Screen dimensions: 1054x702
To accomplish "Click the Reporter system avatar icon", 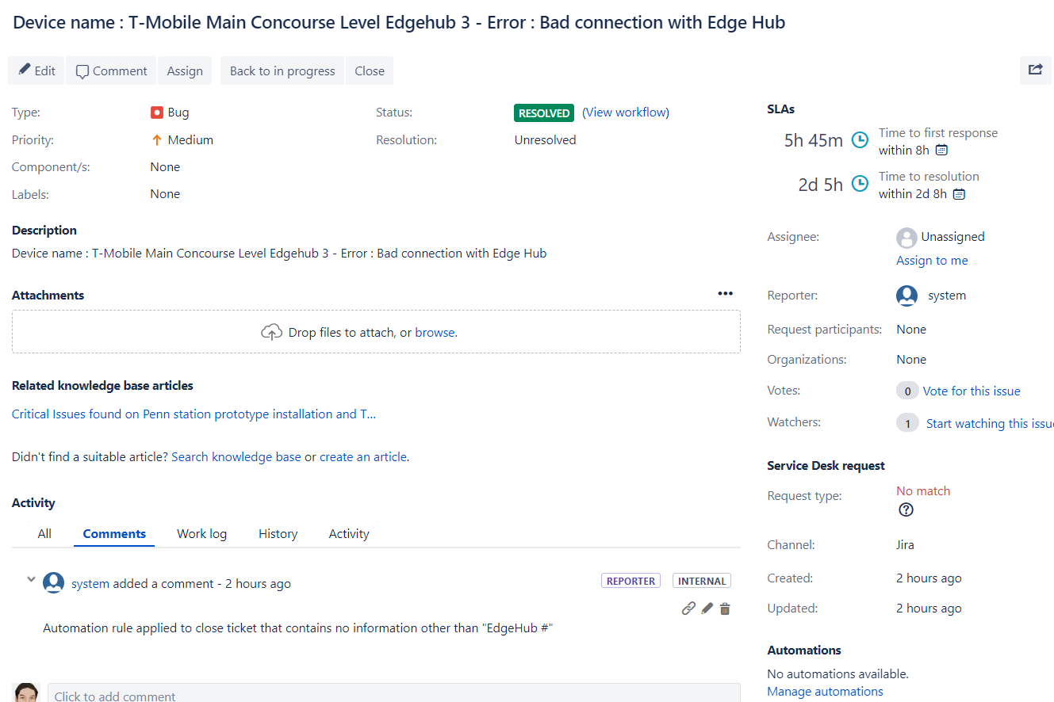I will click(906, 296).
